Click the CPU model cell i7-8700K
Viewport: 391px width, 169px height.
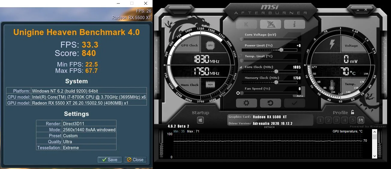(89, 97)
